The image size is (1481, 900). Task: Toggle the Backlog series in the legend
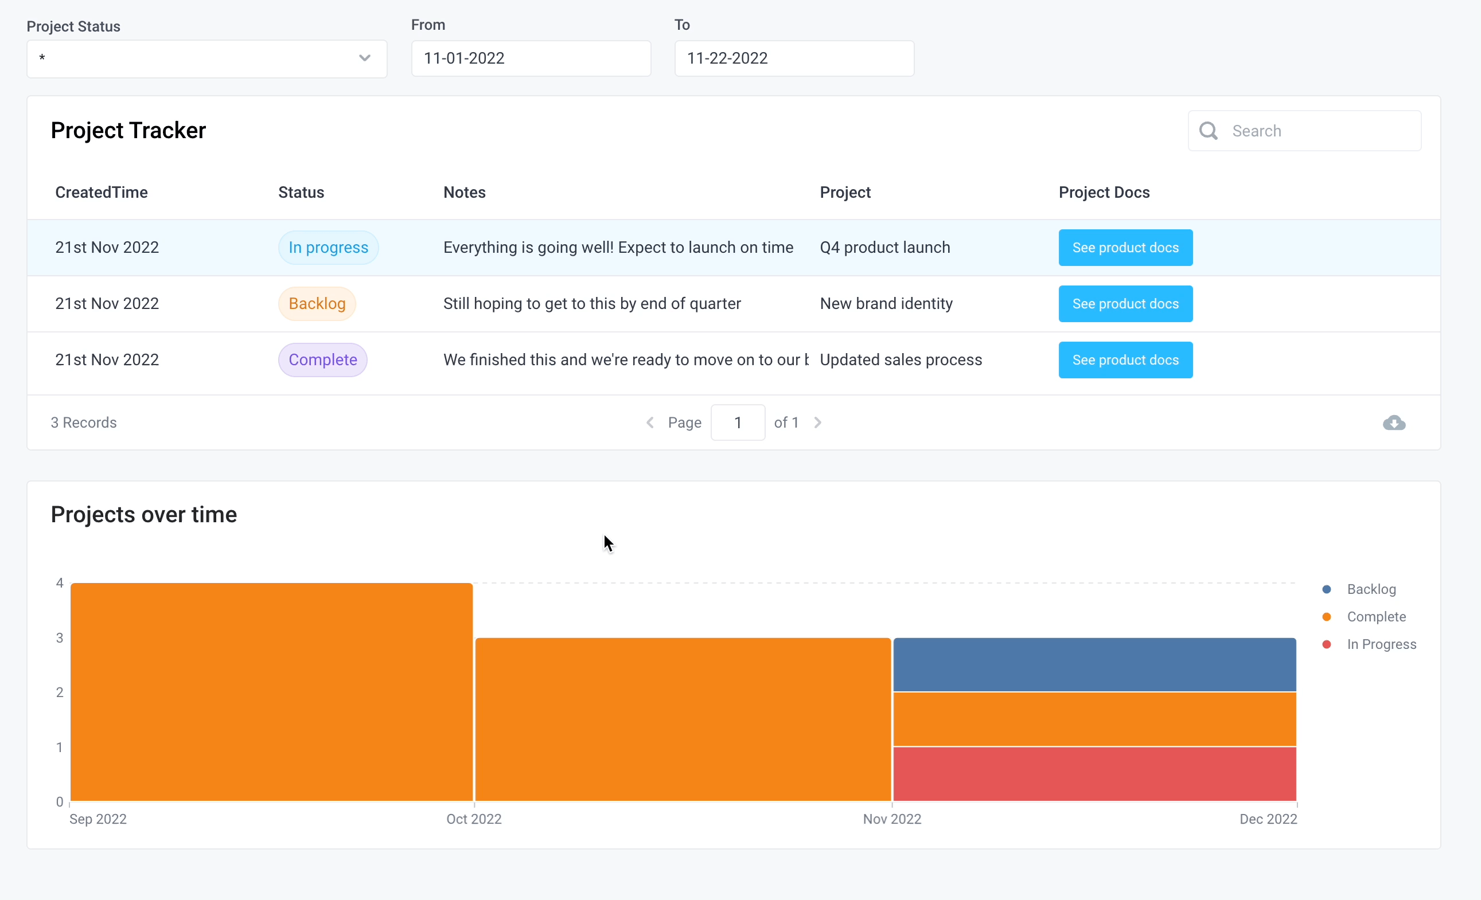(x=1371, y=589)
